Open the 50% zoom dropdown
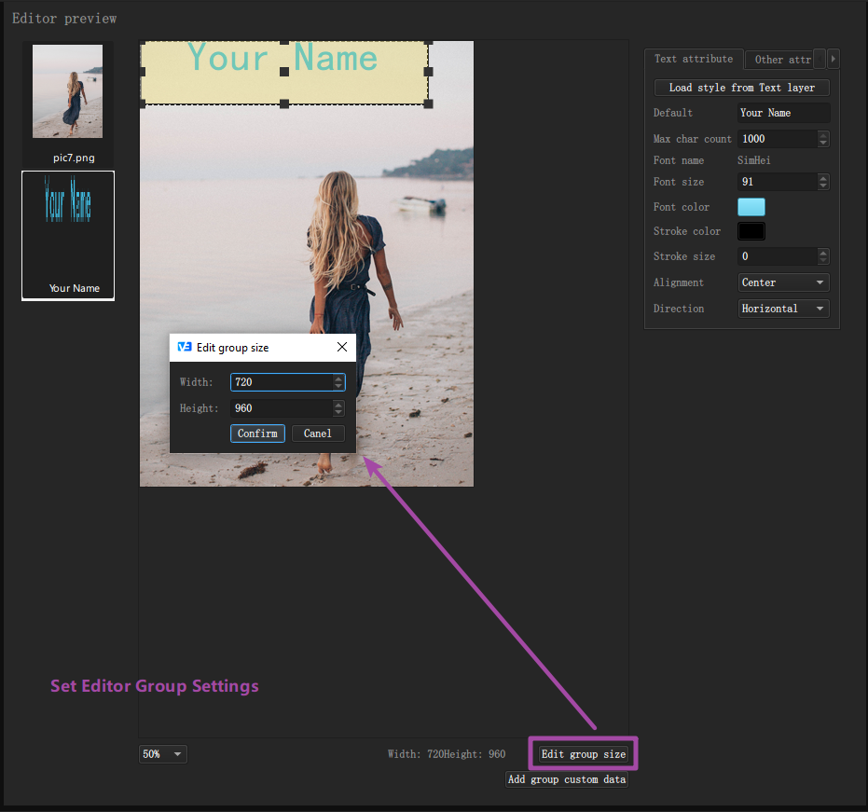Screen dimensions: 868x812 (162, 754)
